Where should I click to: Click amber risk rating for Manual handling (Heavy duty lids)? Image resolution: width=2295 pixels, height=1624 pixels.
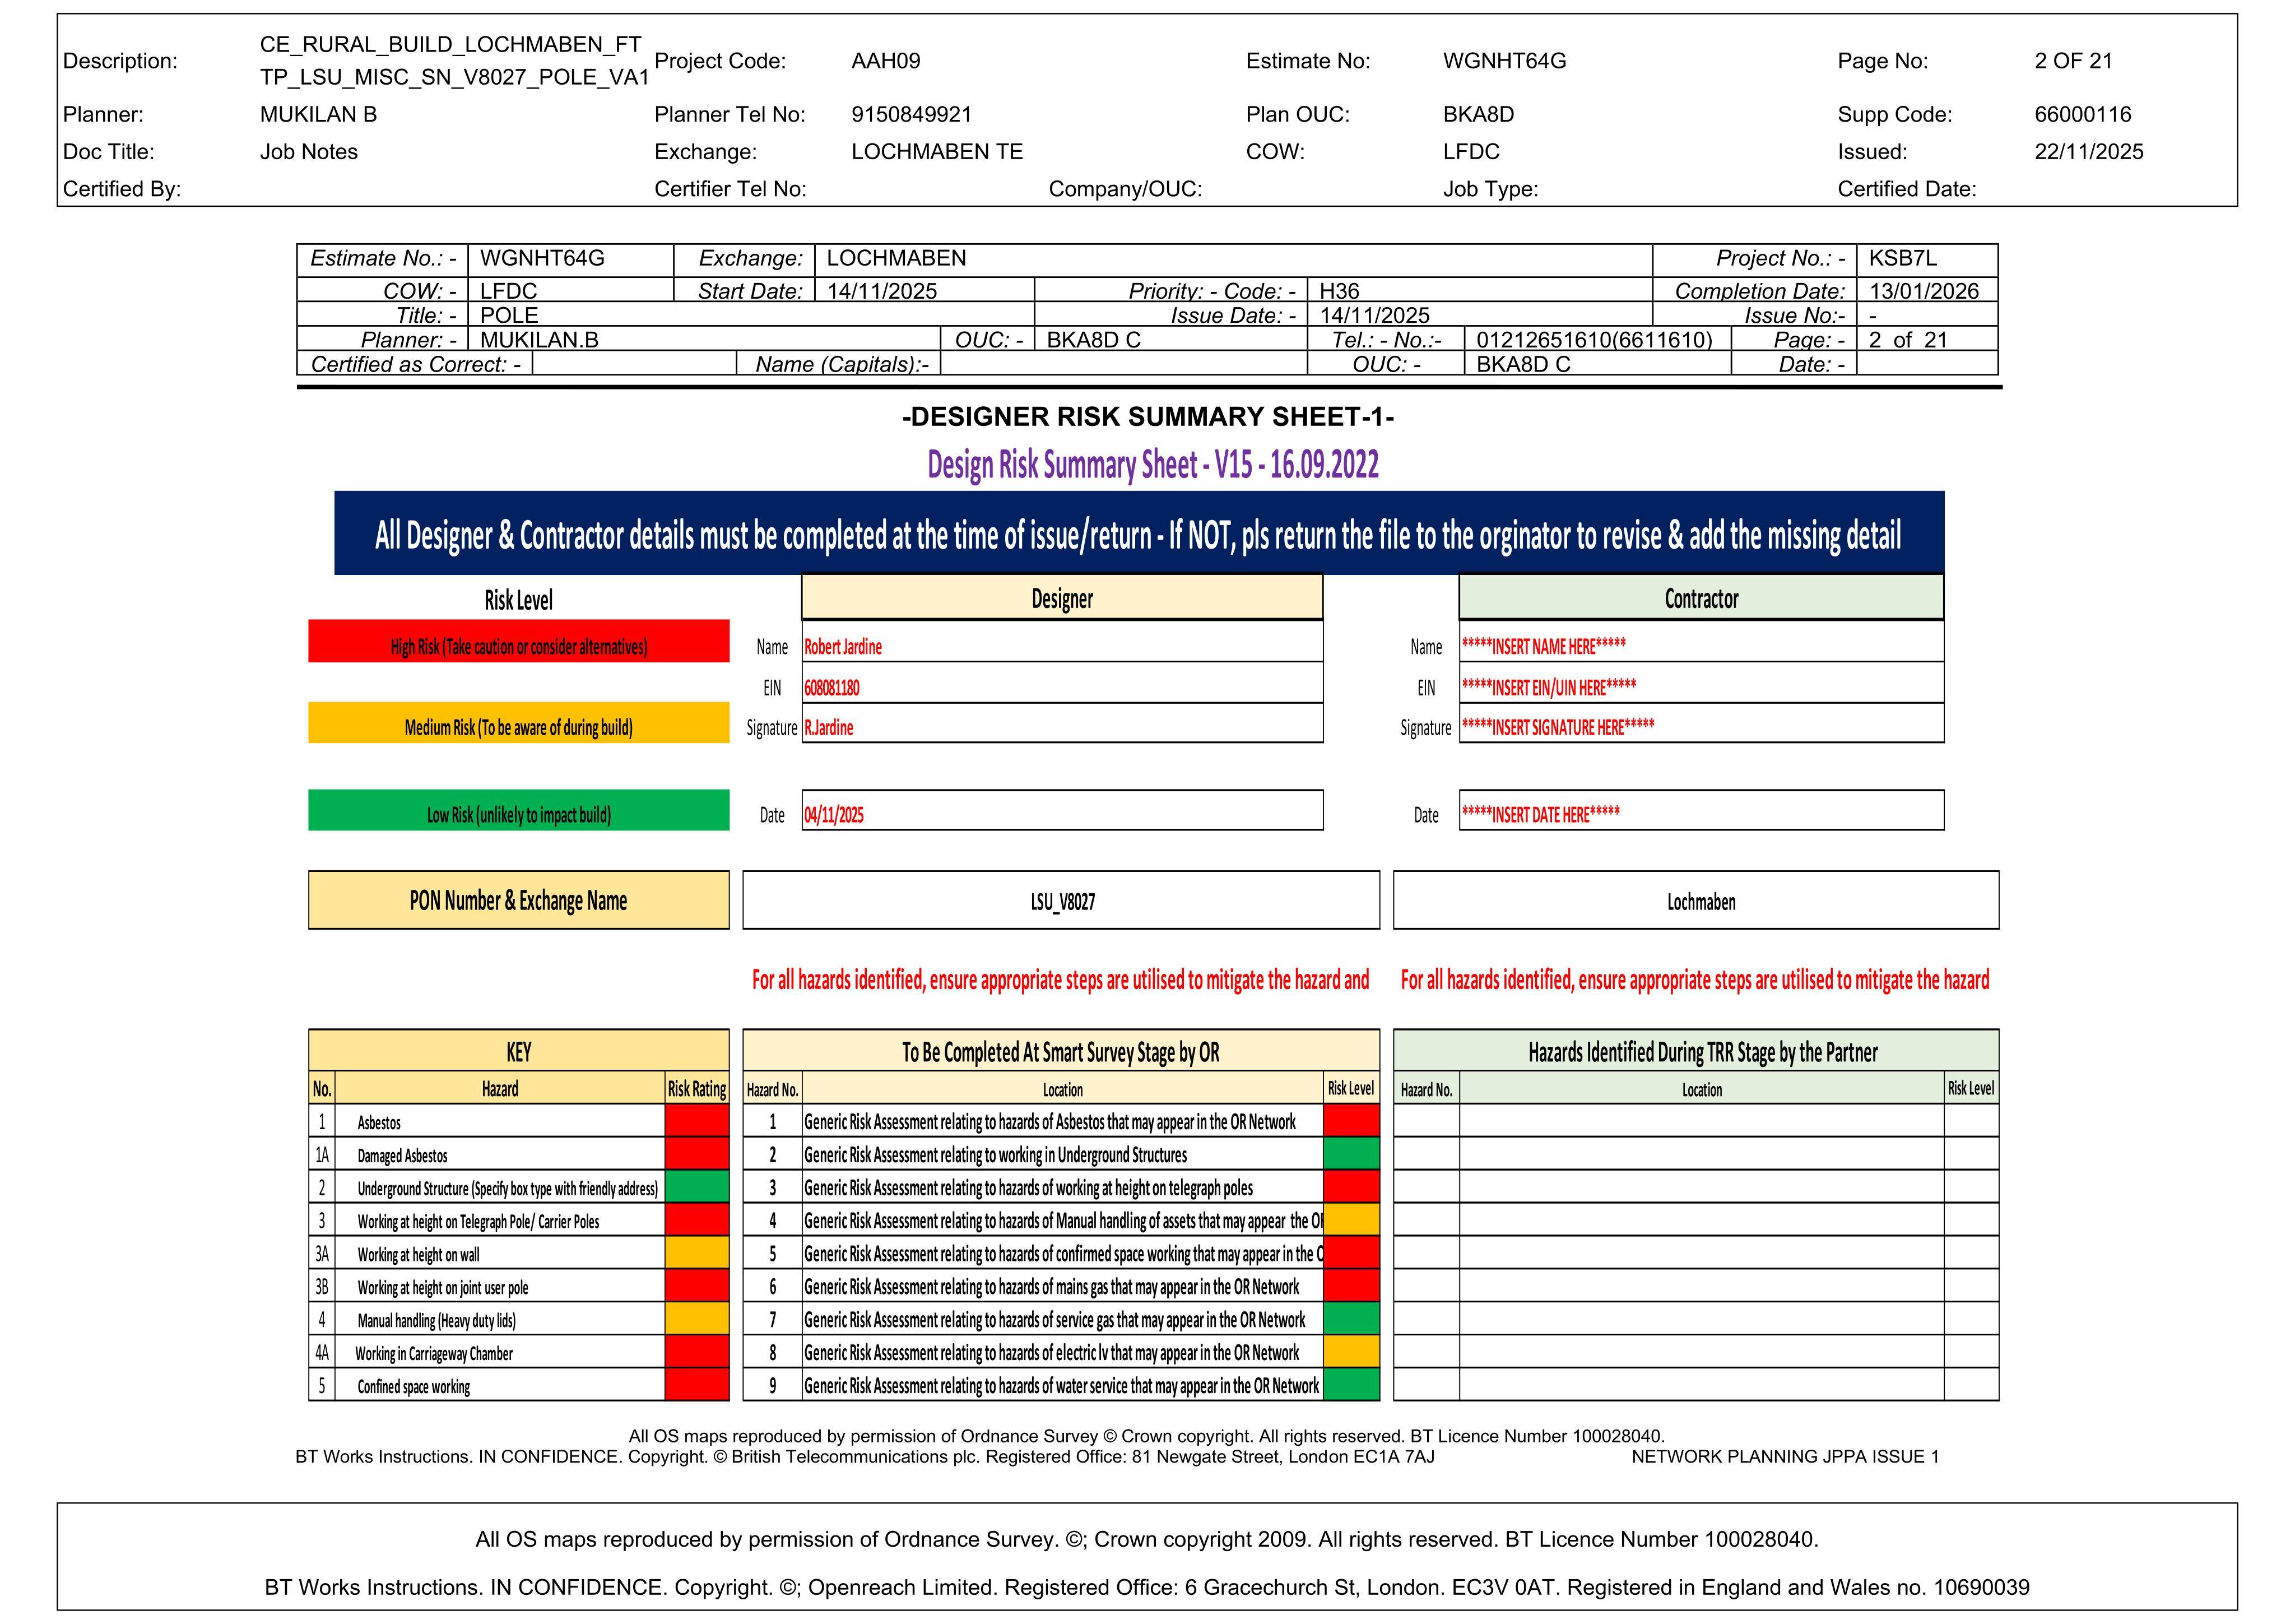pos(696,1319)
